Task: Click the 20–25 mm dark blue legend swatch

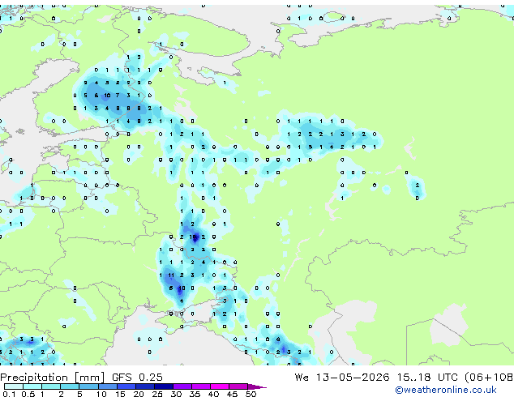Action: (x=145, y=386)
